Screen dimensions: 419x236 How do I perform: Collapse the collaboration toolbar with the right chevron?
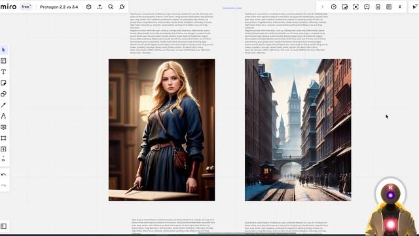click(323, 7)
